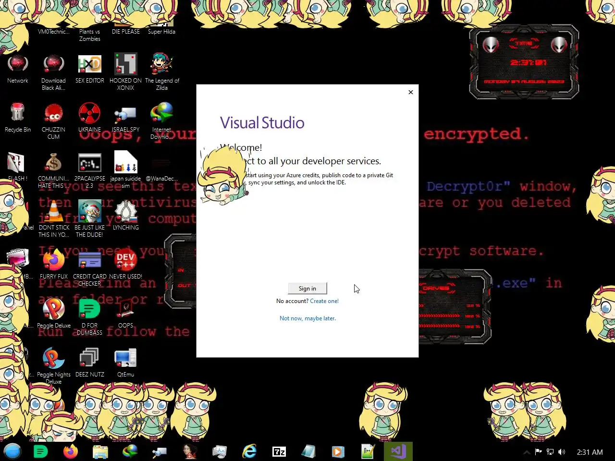Screen dimensions: 615x461
Task: Select 'FURRY FUX' Firefox desktop icon
Action: (x=53, y=265)
